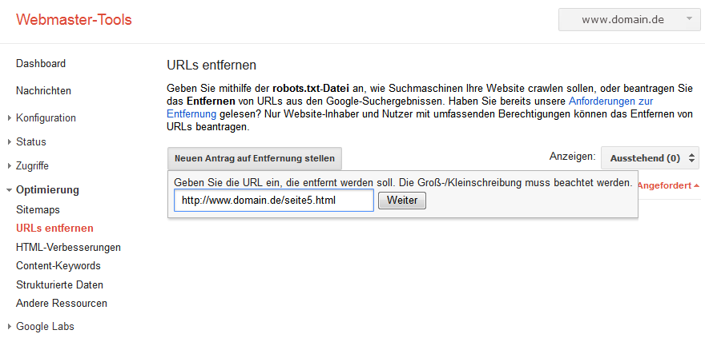
Task: Open HTML-Verbesserungen page
Action: pyautogui.click(x=68, y=247)
